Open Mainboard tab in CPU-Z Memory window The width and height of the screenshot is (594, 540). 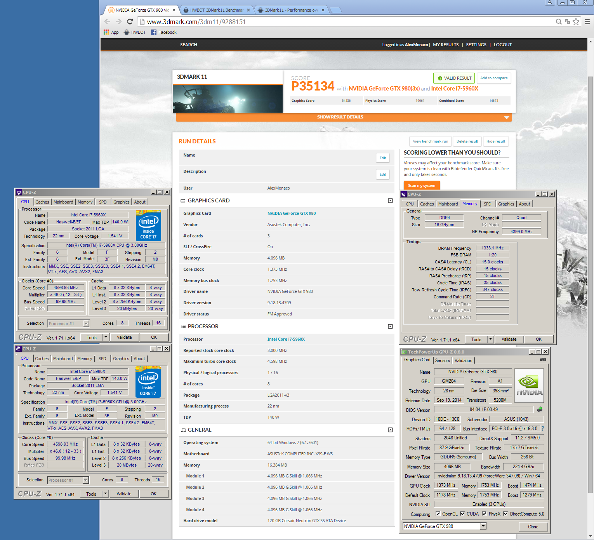click(x=448, y=204)
